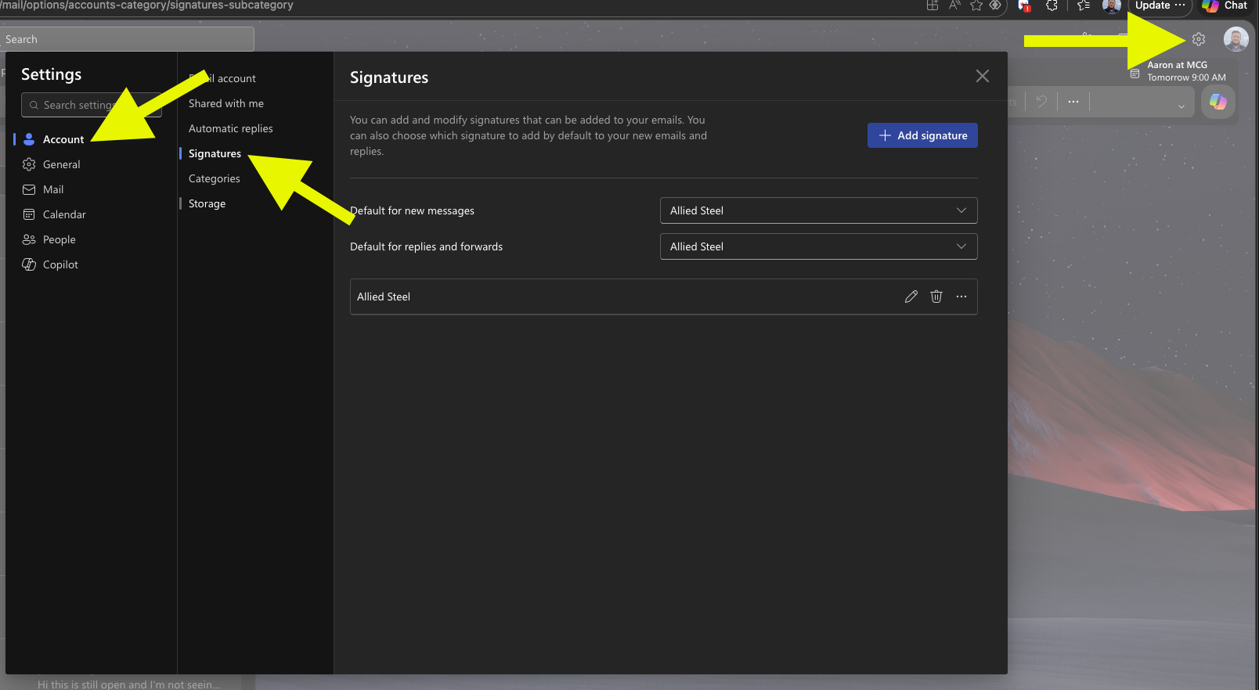Expand the Default for new messages dropdown

tap(818, 210)
